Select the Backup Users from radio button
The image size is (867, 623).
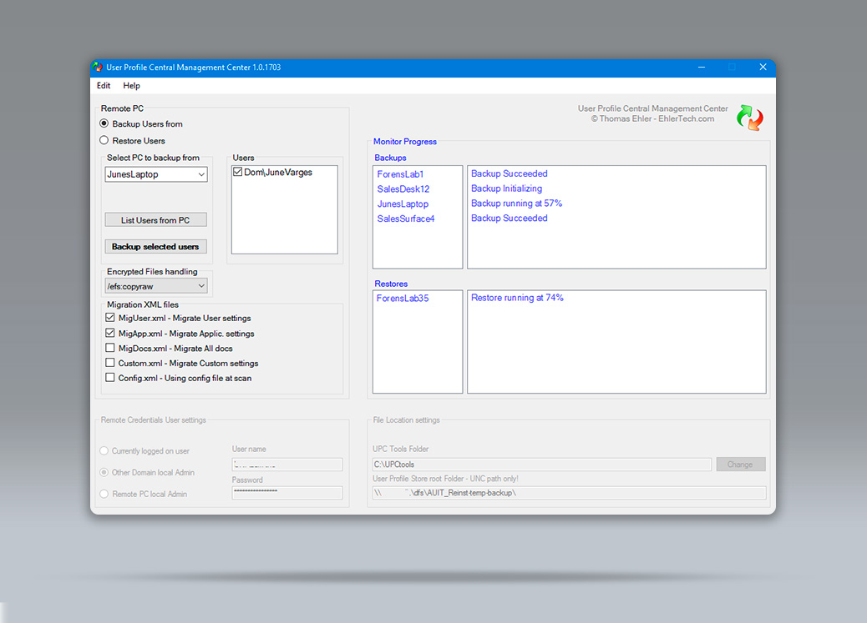104,123
